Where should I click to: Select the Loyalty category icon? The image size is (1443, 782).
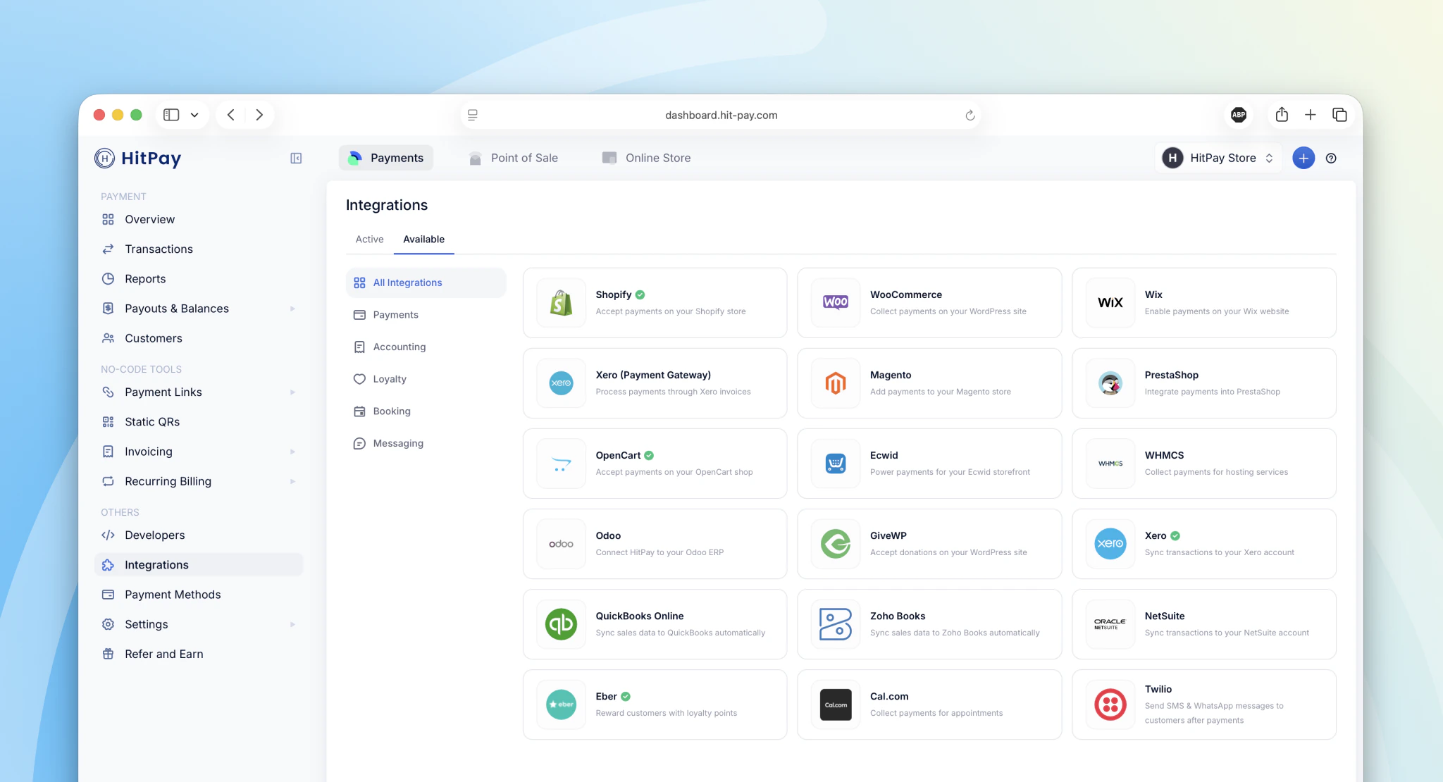[360, 378]
